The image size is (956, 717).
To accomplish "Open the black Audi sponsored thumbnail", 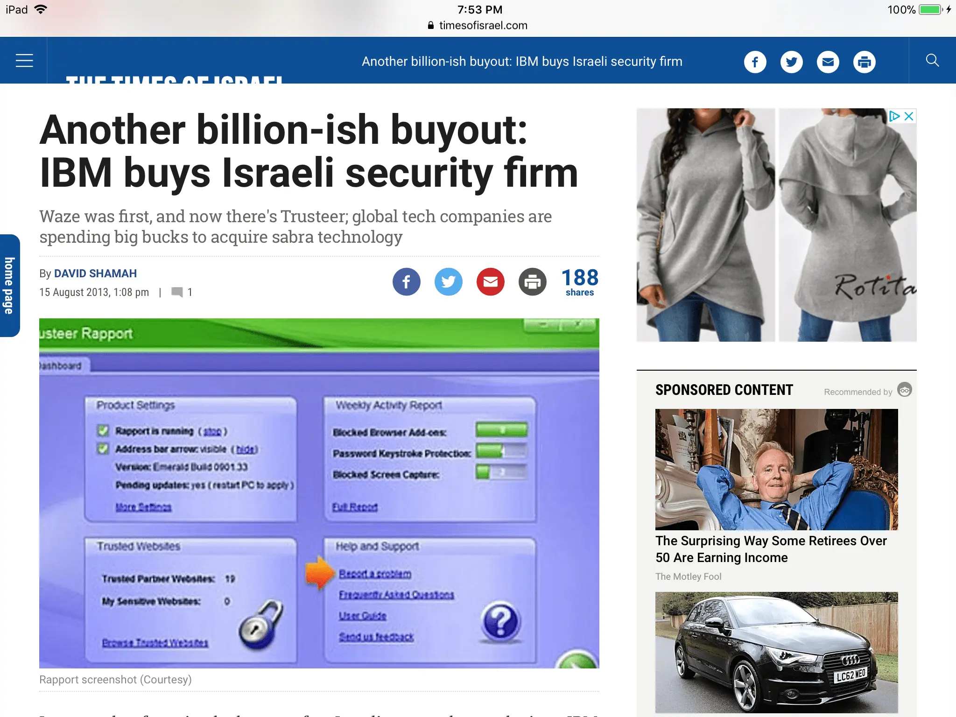I will click(x=776, y=652).
